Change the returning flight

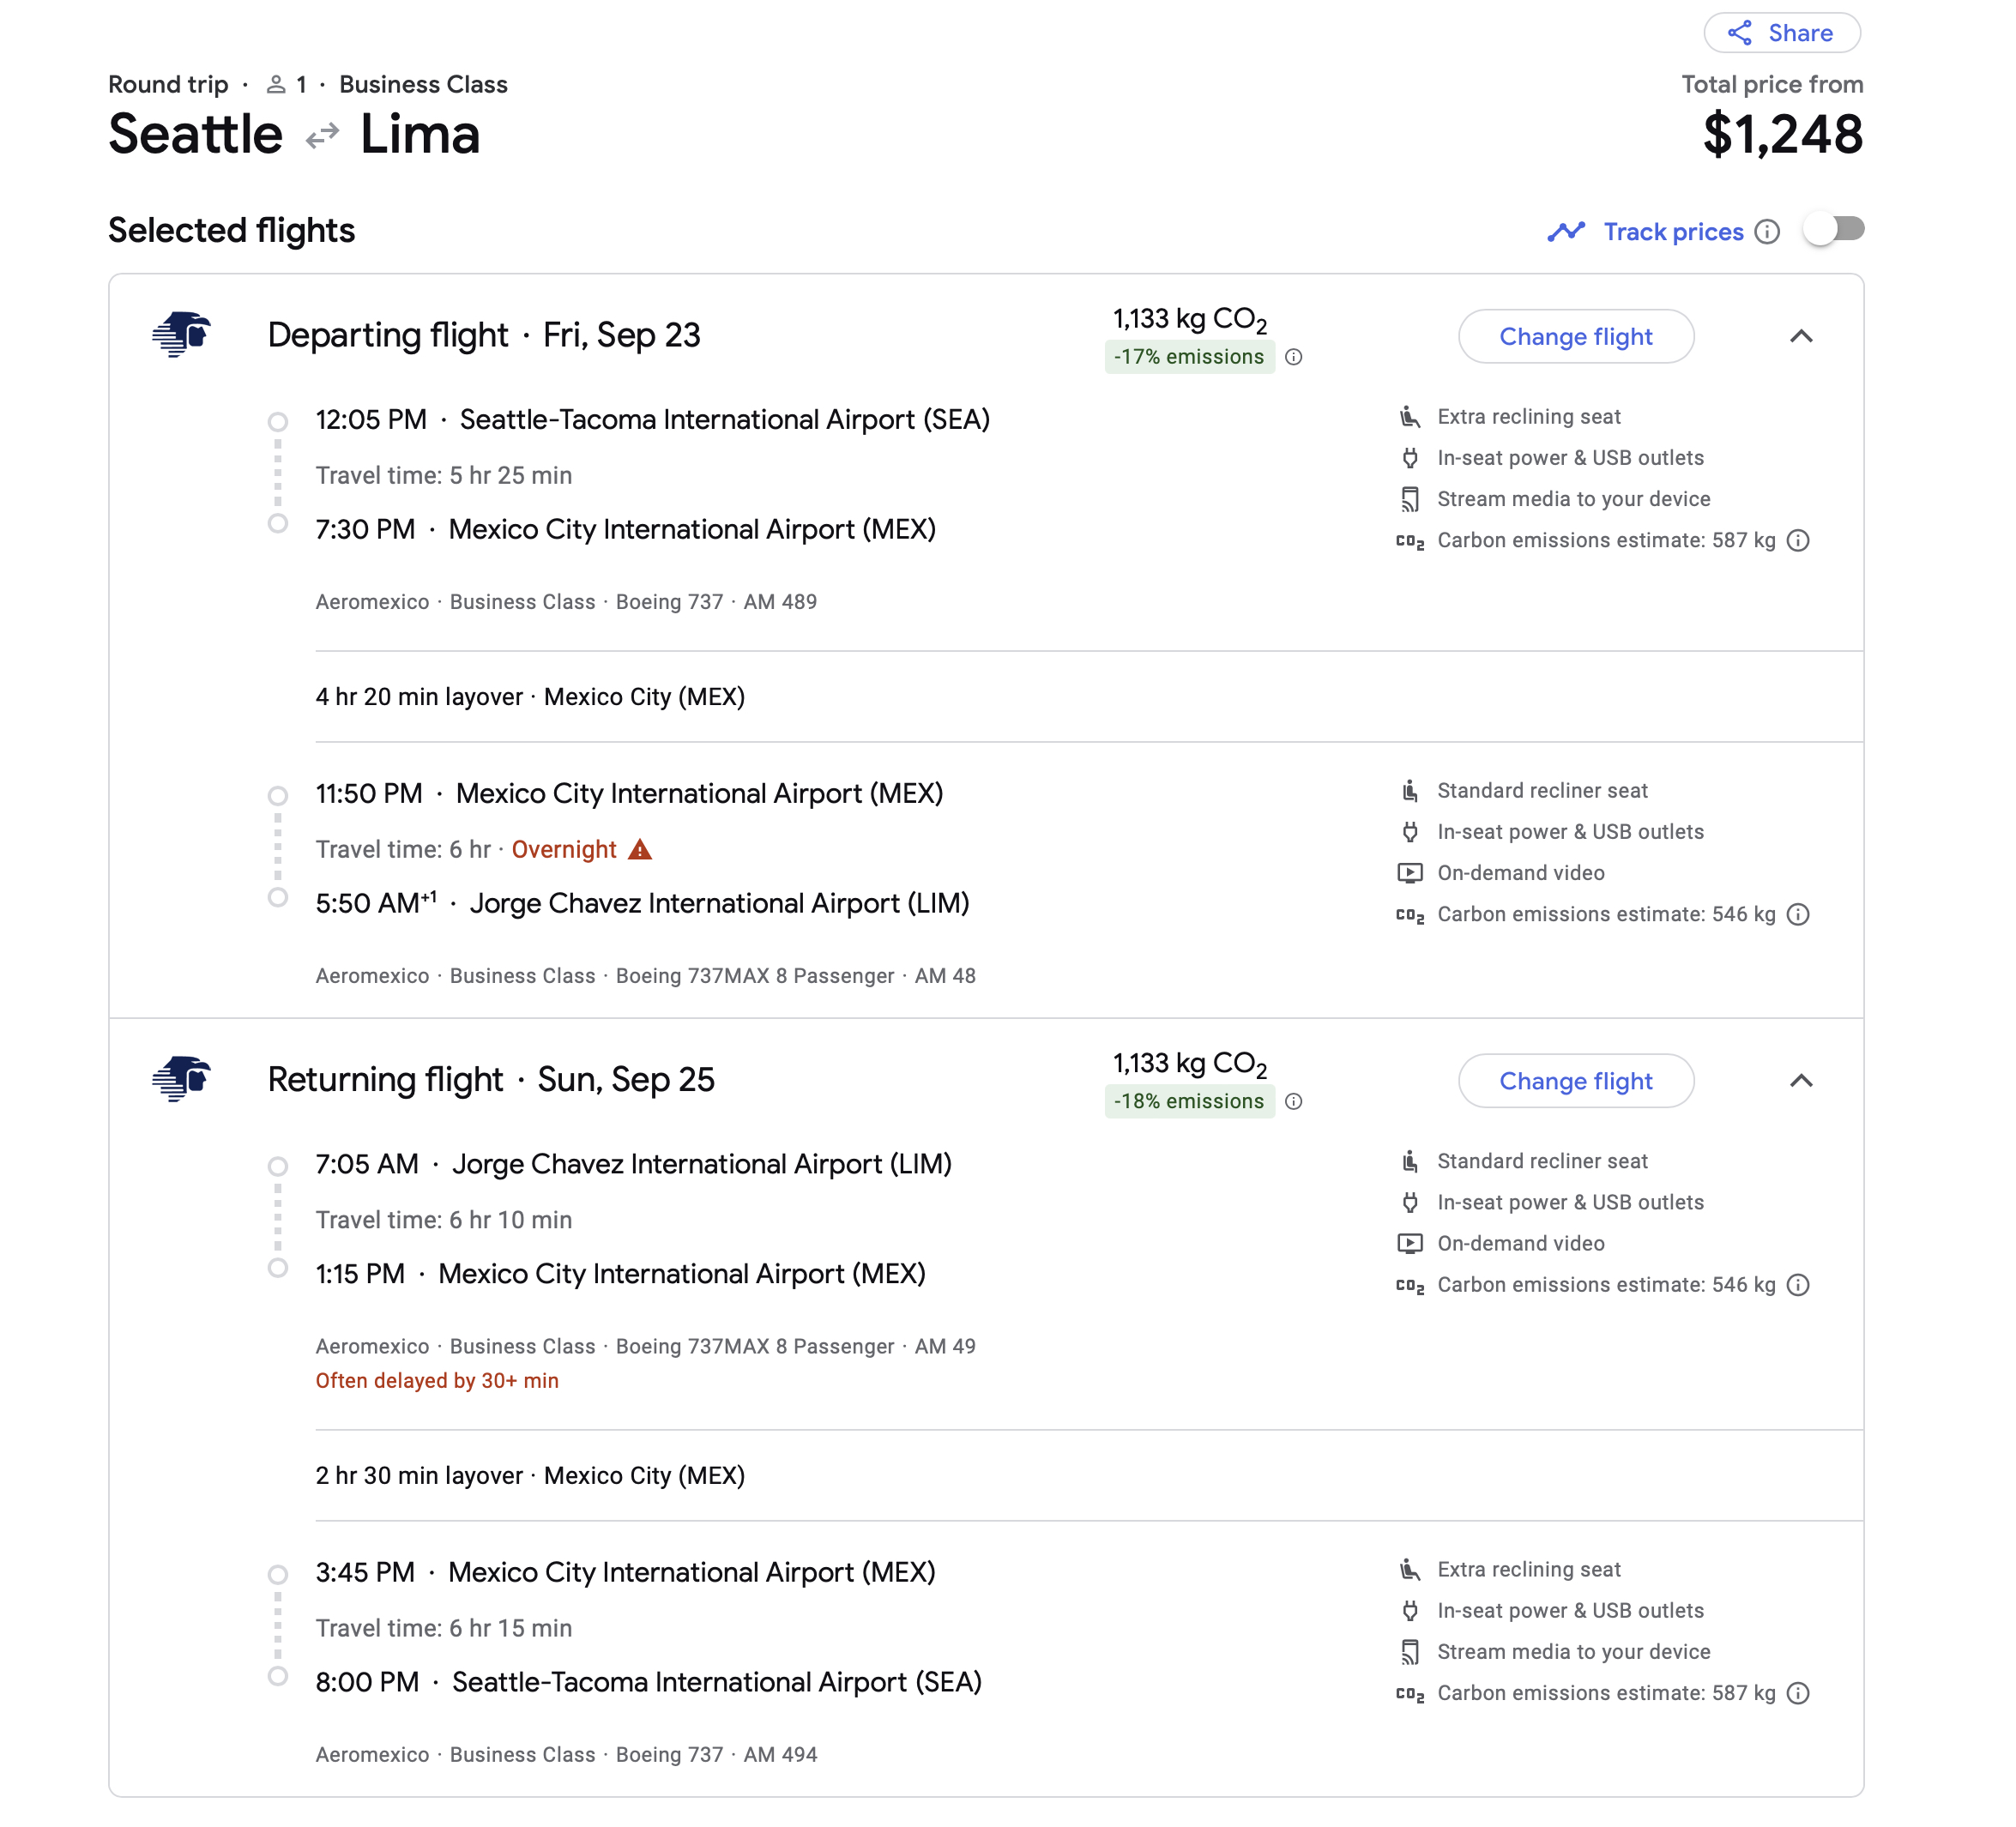click(x=1575, y=1081)
